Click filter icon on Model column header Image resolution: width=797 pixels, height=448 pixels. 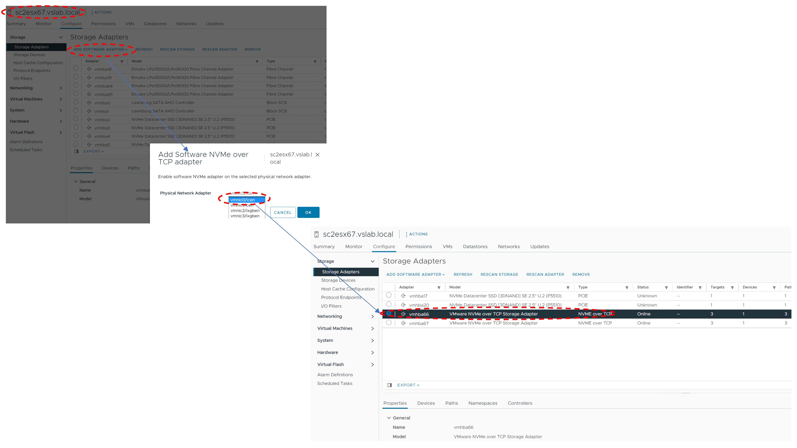point(568,288)
